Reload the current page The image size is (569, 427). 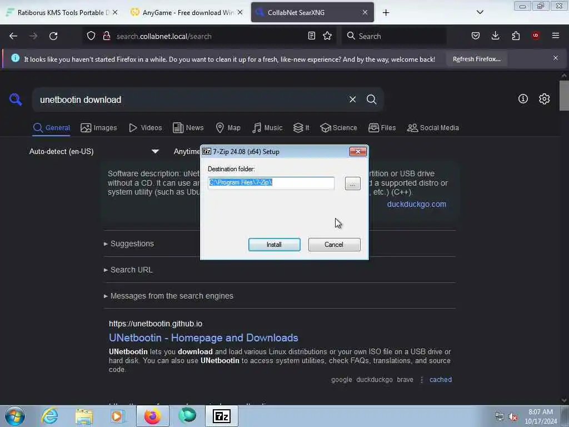(53, 36)
